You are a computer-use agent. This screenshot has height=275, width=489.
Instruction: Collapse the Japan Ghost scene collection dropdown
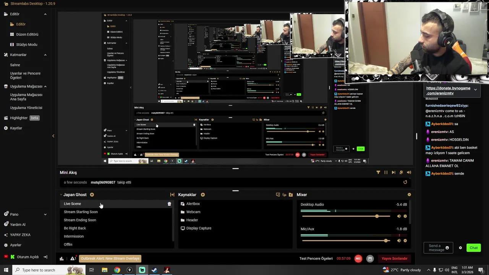point(61,195)
